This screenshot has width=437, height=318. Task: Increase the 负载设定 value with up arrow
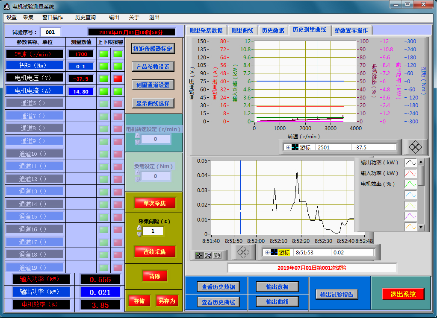[x=138, y=173]
